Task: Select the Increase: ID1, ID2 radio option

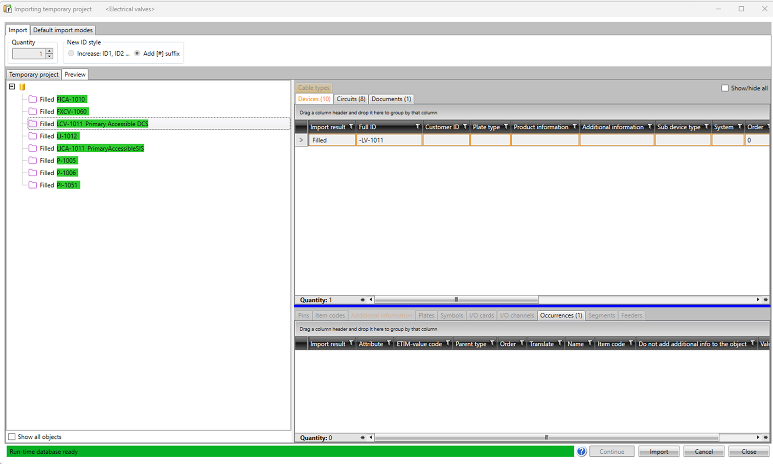Action: 71,54
